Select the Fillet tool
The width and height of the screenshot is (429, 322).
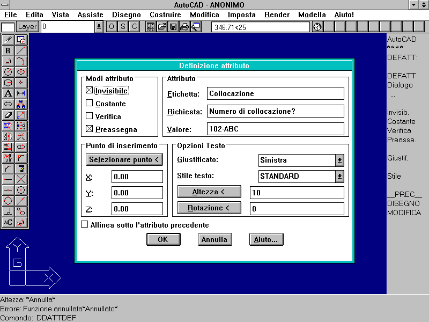(21, 158)
